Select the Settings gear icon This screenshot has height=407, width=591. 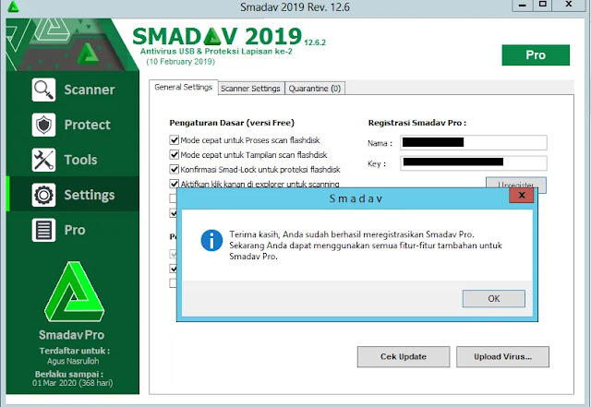(43, 195)
